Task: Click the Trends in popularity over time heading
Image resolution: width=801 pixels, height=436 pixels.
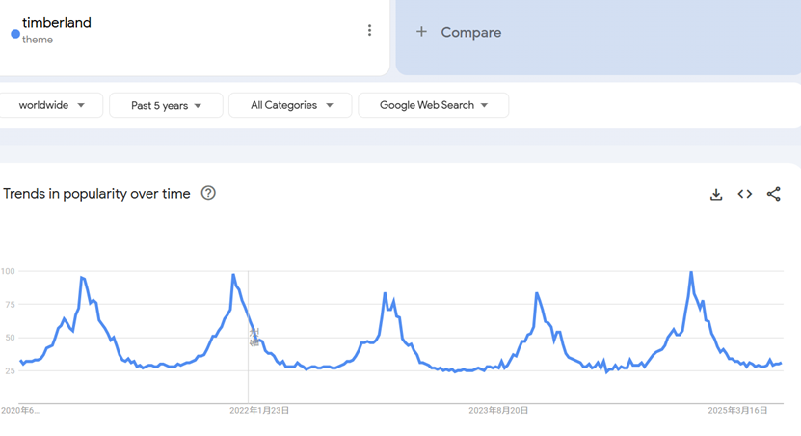Action: pos(96,194)
